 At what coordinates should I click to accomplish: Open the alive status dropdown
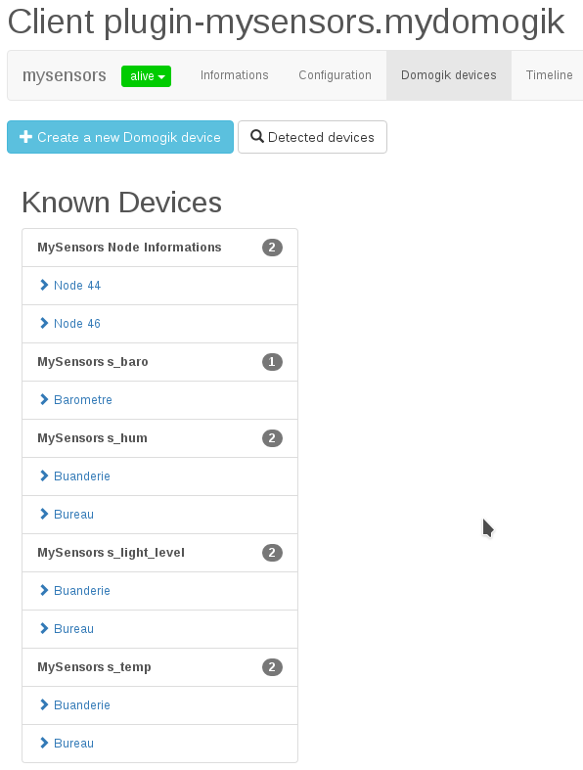tap(146, 76)
